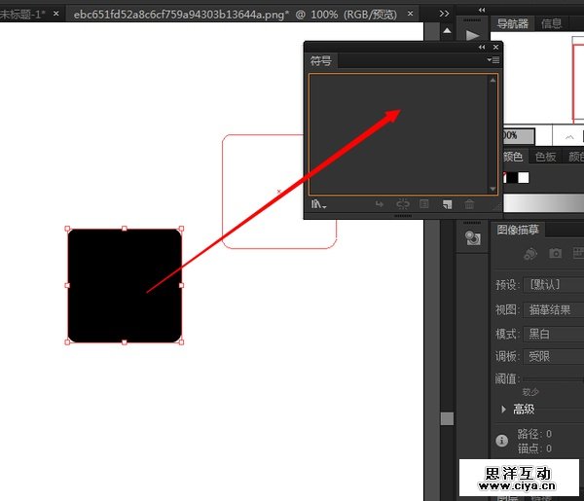Open the 预设 [默认] dropdown
The width and height of the screenshot is (584, 501).
click(x=554, y=285)
